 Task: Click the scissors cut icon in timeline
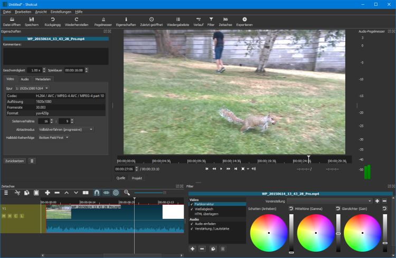[x=17, y=193]
